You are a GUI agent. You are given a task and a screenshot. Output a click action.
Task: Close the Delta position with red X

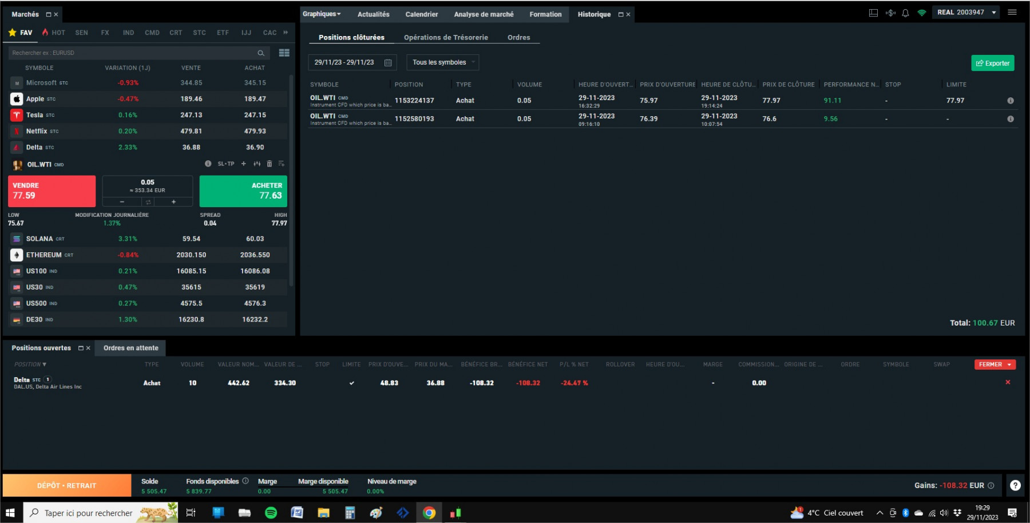point(1008,382)
